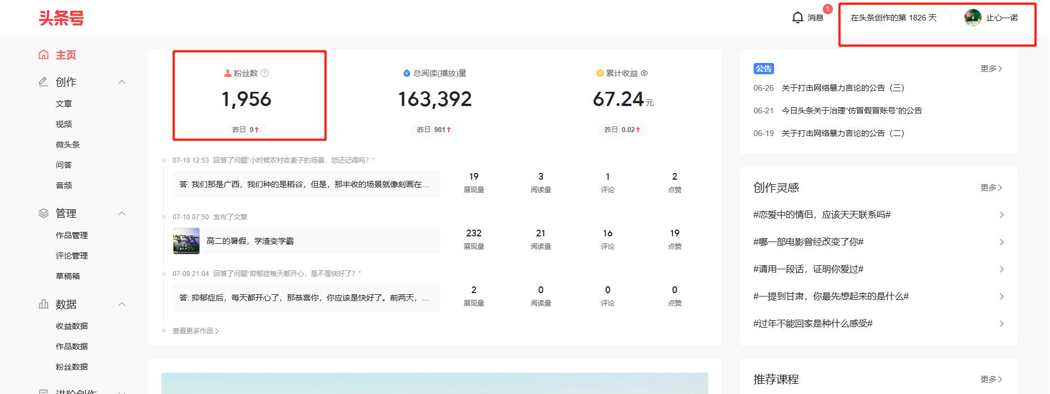Click the notification bell icon

[797, 18]
